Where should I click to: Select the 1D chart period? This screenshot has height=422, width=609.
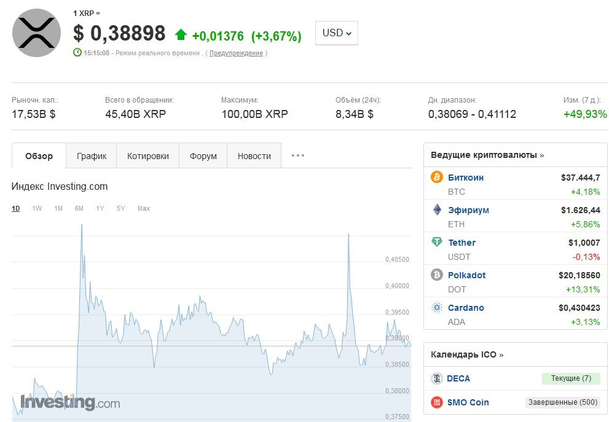[x=15, y=208]
